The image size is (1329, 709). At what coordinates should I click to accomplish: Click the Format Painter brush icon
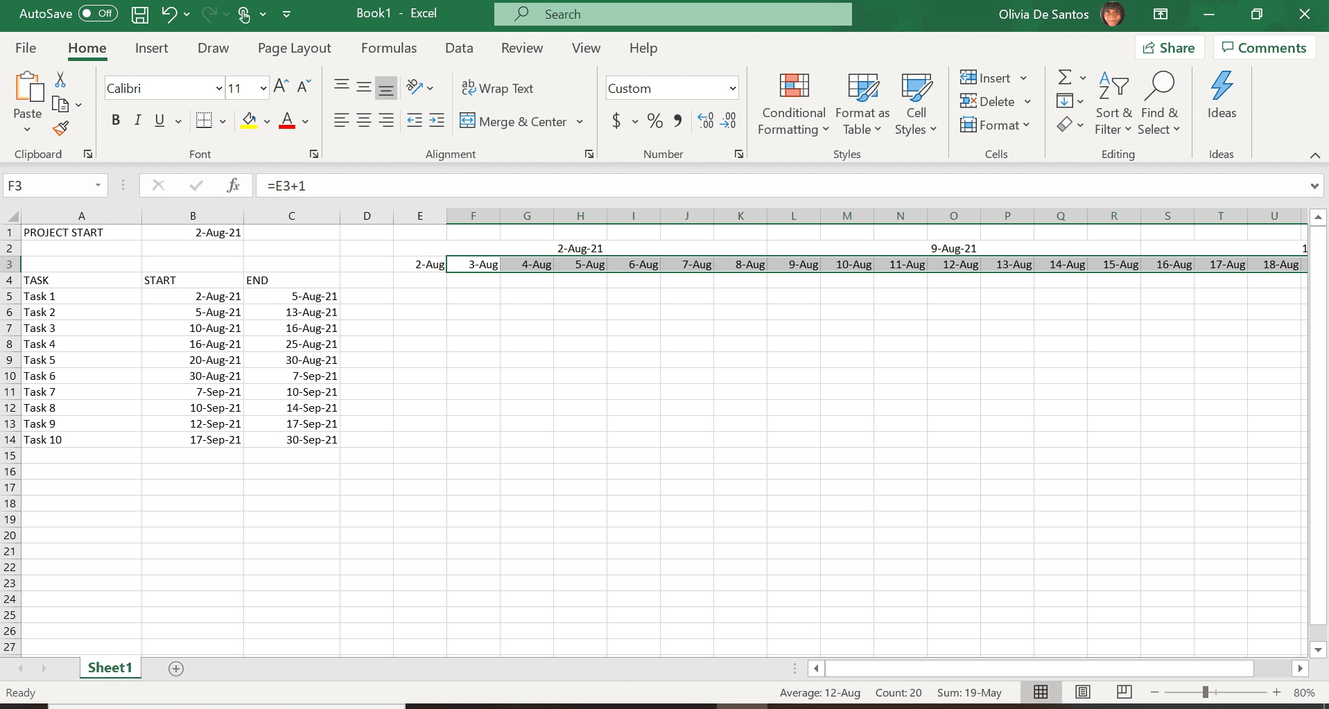click(x=61, y=128)
